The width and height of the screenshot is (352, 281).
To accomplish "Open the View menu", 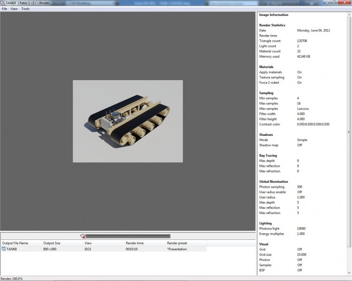I will pyautogui.click(x=14, y=9).
